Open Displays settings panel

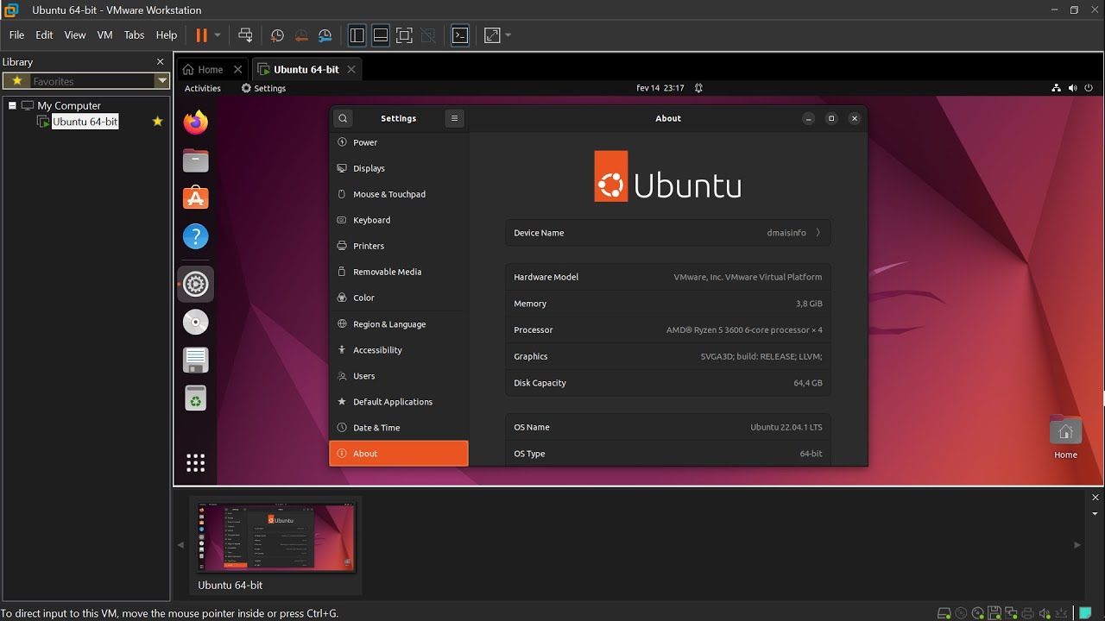399,168
